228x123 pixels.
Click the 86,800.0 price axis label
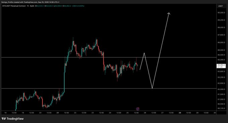(x=221, y=42)
